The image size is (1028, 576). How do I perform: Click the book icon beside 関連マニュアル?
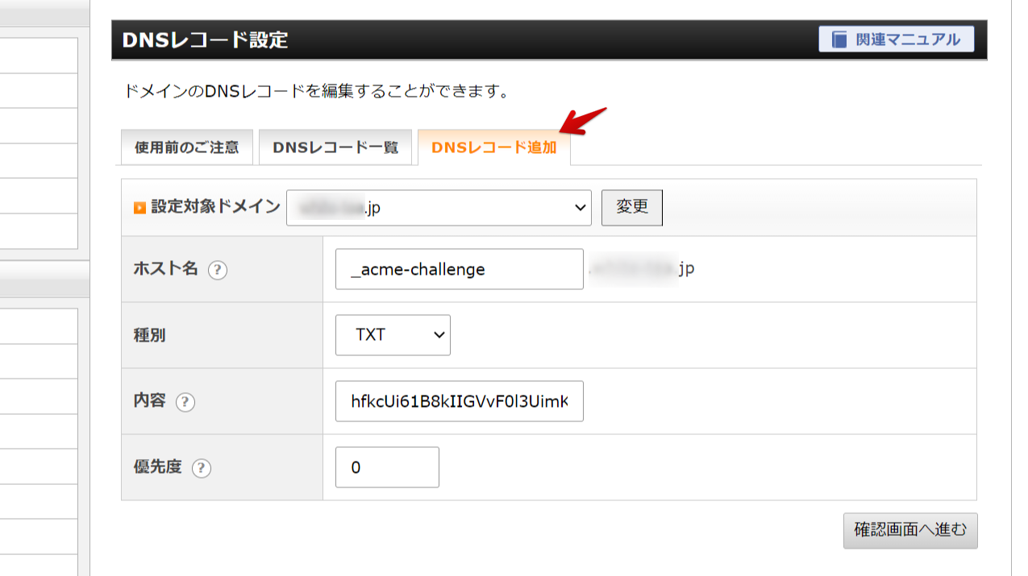840,39
